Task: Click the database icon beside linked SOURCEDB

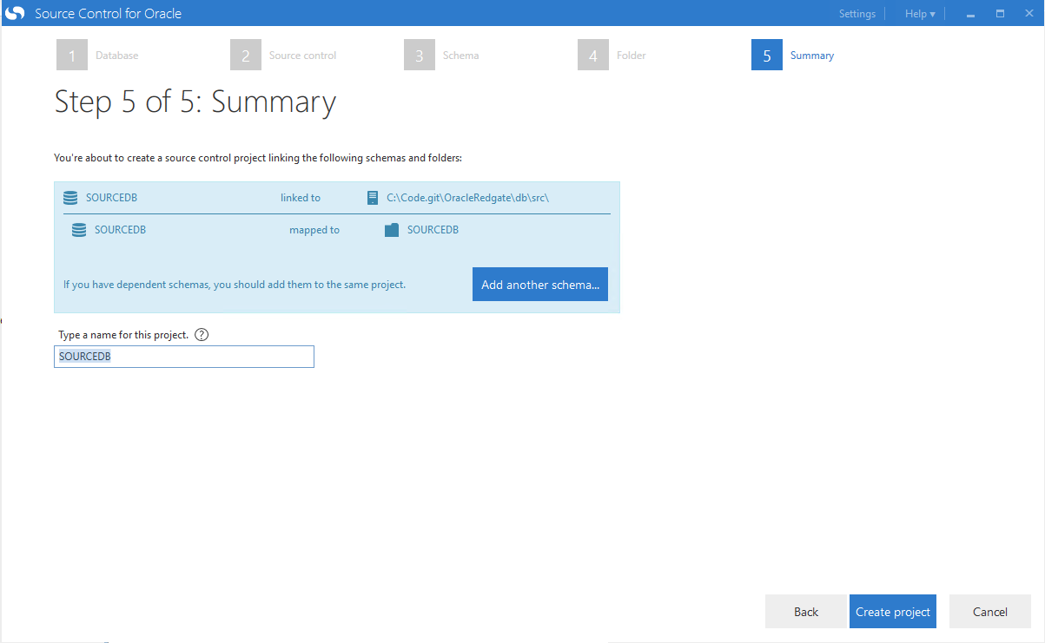Action: 70,198
